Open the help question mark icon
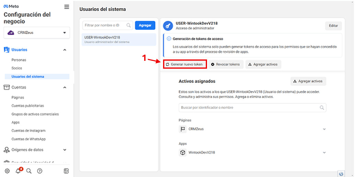 [40, 171]
